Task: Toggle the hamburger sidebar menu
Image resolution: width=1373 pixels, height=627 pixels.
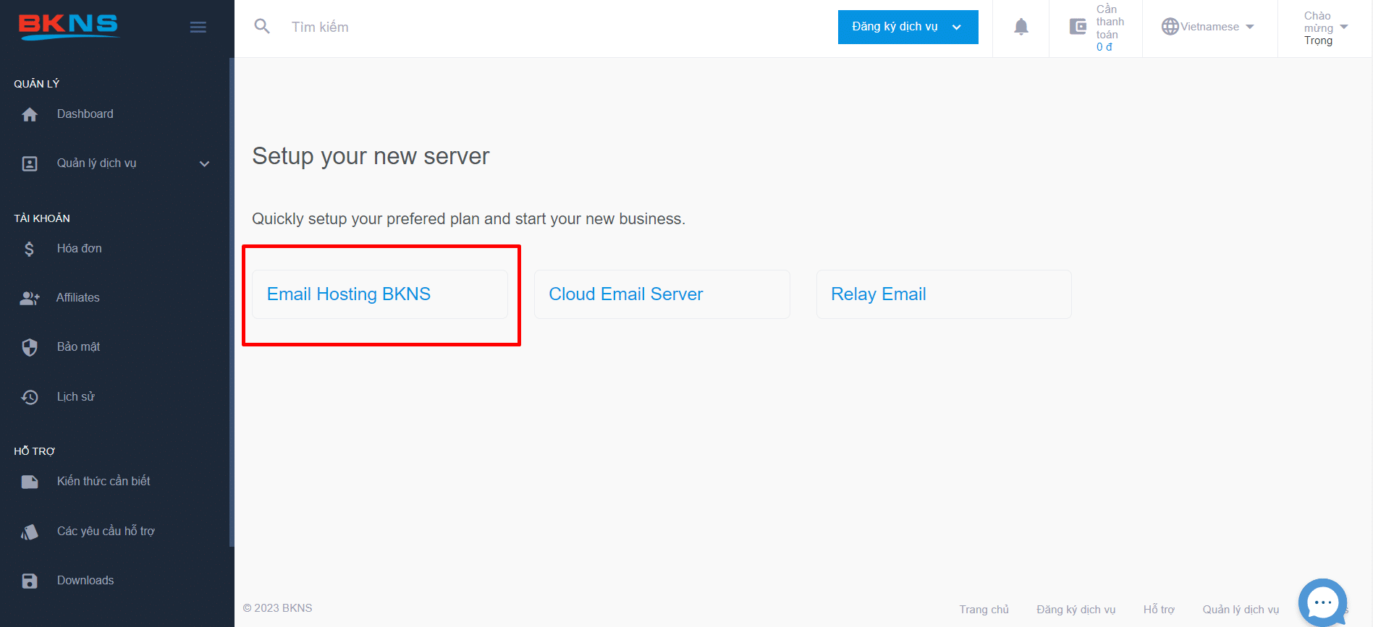Action: [198, 27]
